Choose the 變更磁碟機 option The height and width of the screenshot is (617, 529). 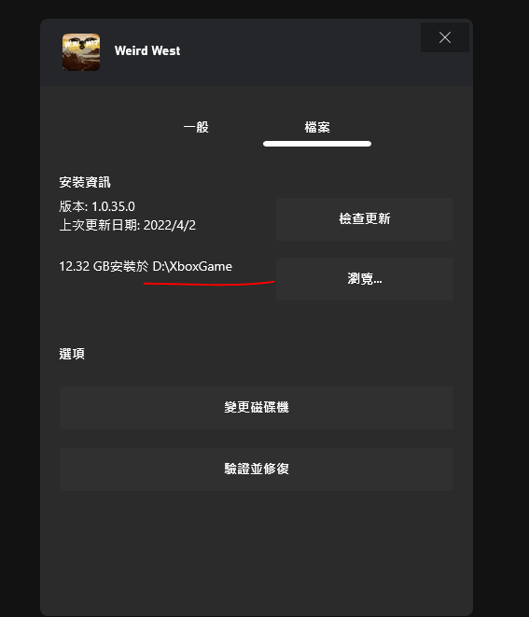[x=257, y=407]
